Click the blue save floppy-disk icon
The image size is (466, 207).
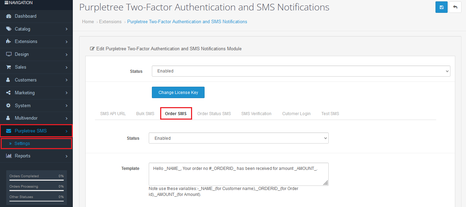point(441,7)
